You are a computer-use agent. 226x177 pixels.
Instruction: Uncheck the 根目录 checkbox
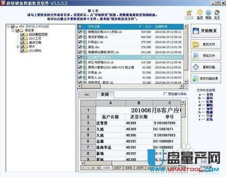tap(17, 31)
